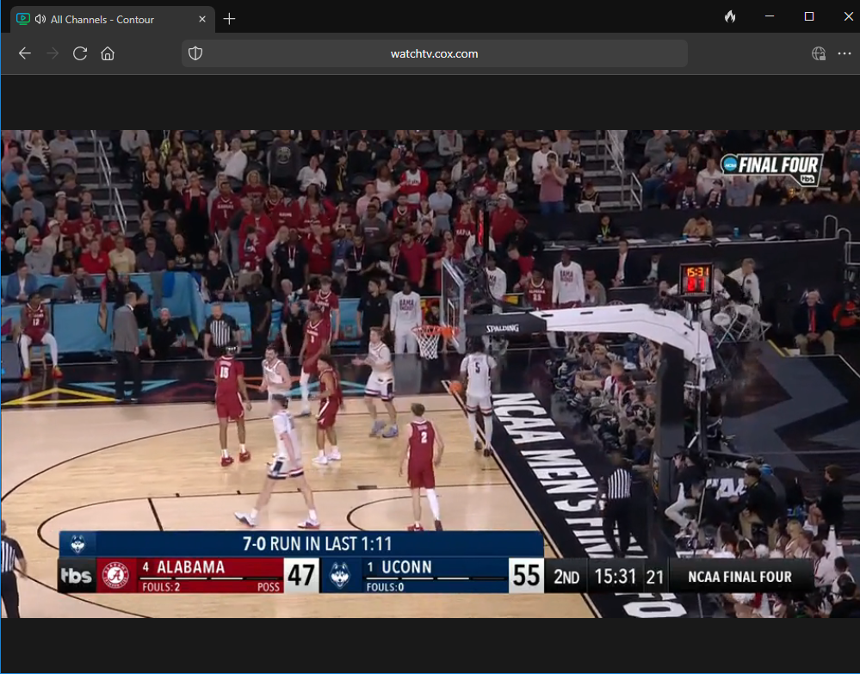Open the globe extension icon in toolbar
The width and height of the screenshot is (860, 674).
[x=819, y=53]
